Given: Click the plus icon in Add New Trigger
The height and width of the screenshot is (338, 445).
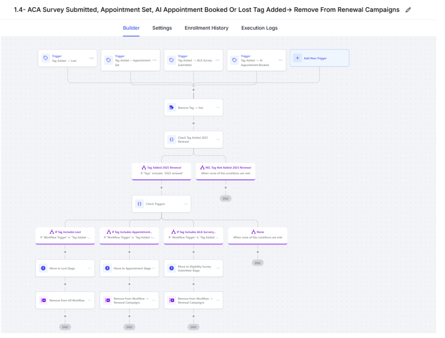Looking at the screenshot, I should 297,58.
